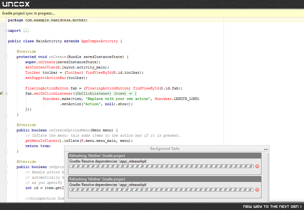Click the 'return true;' statement

coord(38,146)
